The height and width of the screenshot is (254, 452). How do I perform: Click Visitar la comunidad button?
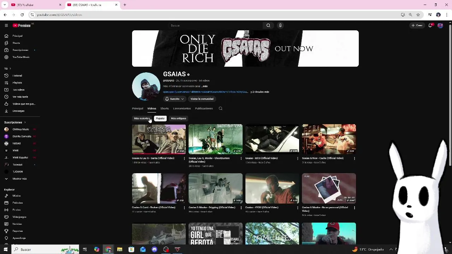(x=202, y=99)
